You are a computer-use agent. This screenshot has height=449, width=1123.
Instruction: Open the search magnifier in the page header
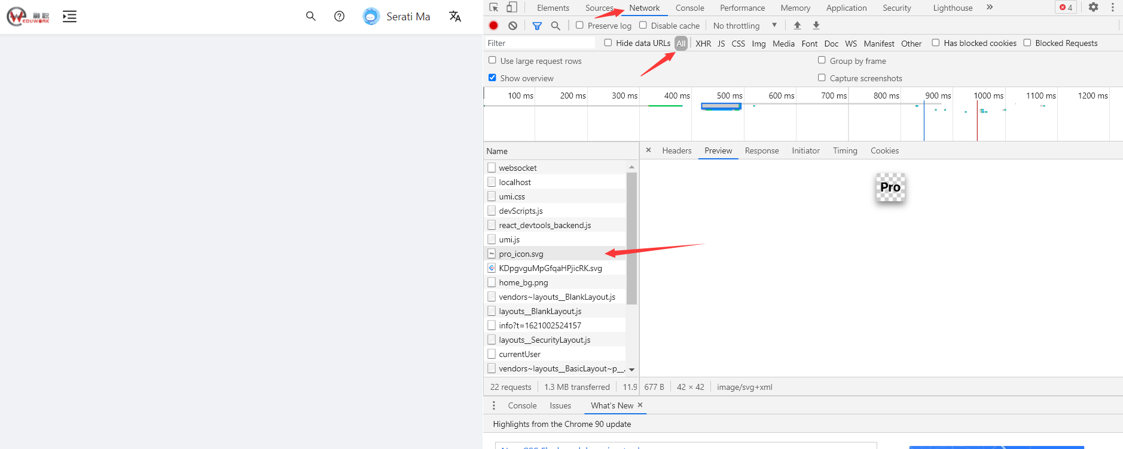[x=310, y=16]
